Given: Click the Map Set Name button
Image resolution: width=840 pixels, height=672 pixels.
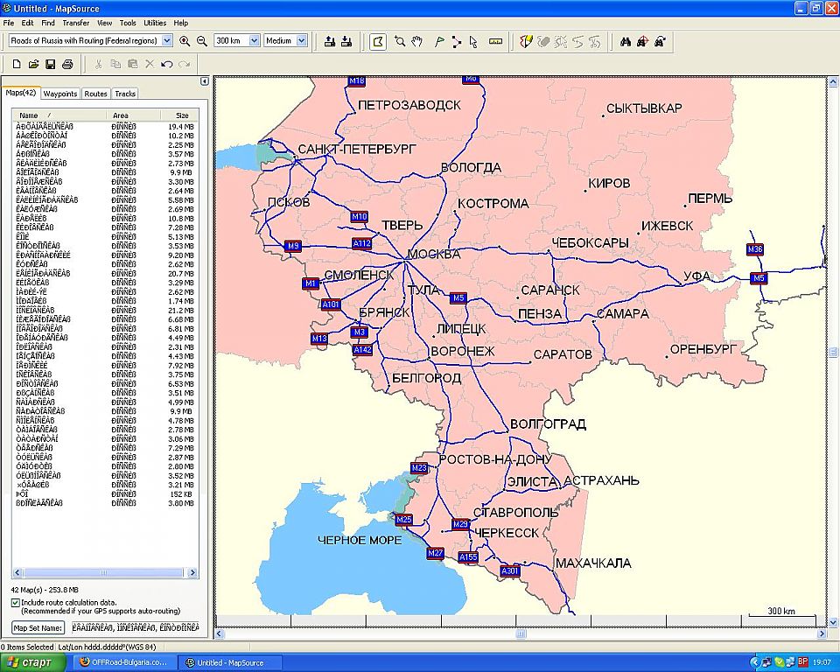Looking at the screenshot, I should coord(38,627).
